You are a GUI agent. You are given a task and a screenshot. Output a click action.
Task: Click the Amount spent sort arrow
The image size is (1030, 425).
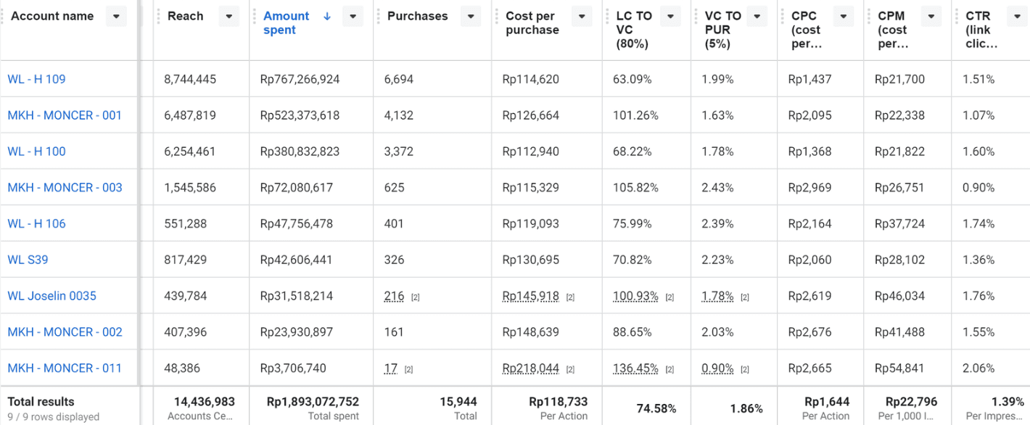(x=327, y=16)
